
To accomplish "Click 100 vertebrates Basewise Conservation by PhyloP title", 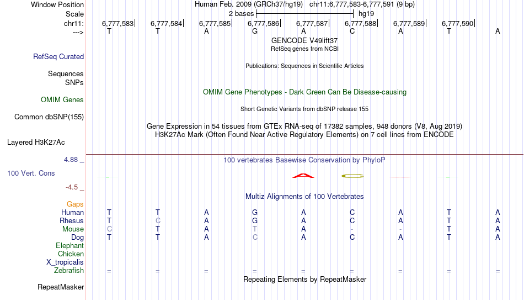I will click(304, 160).
